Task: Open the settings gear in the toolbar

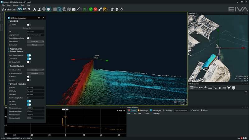Action: (121, 9)
